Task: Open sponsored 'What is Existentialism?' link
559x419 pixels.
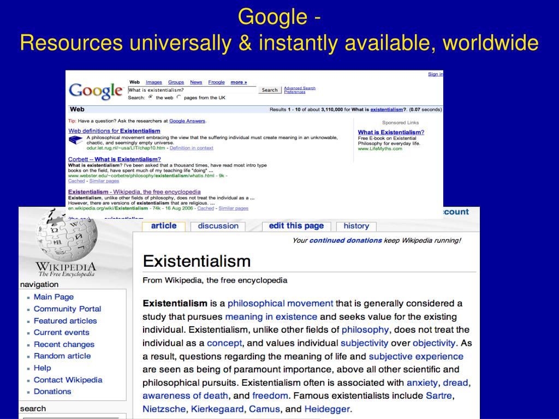Action: pos(391,132)
